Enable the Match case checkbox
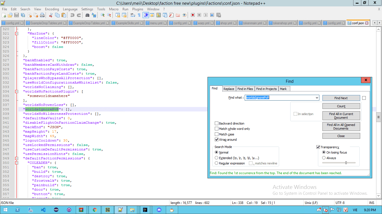 click(x=216, y=134)
